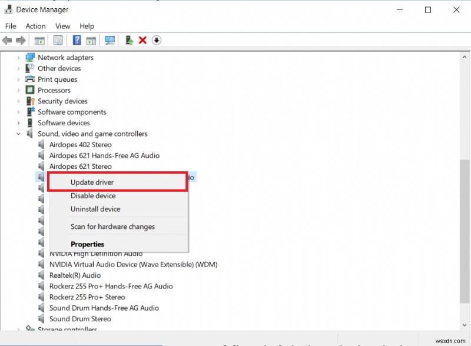Choose Uninstall device from context menu

(119, 209)
